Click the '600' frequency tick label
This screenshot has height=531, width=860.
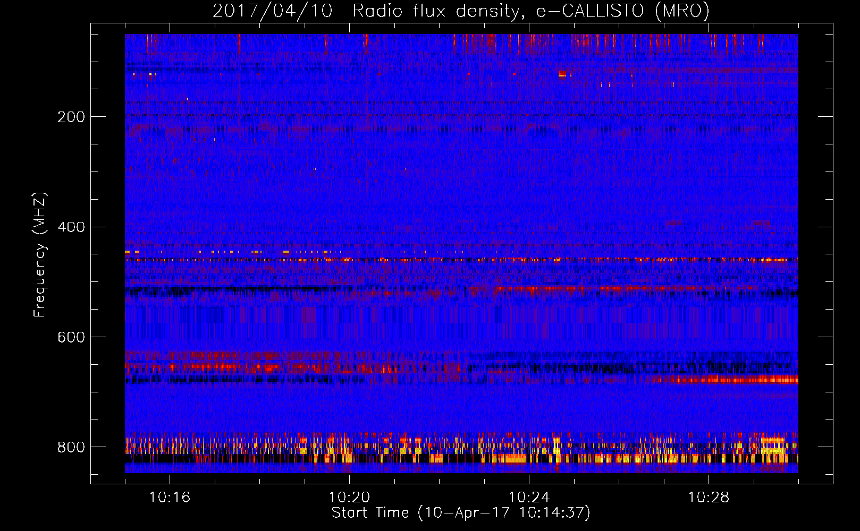(71, 338)
